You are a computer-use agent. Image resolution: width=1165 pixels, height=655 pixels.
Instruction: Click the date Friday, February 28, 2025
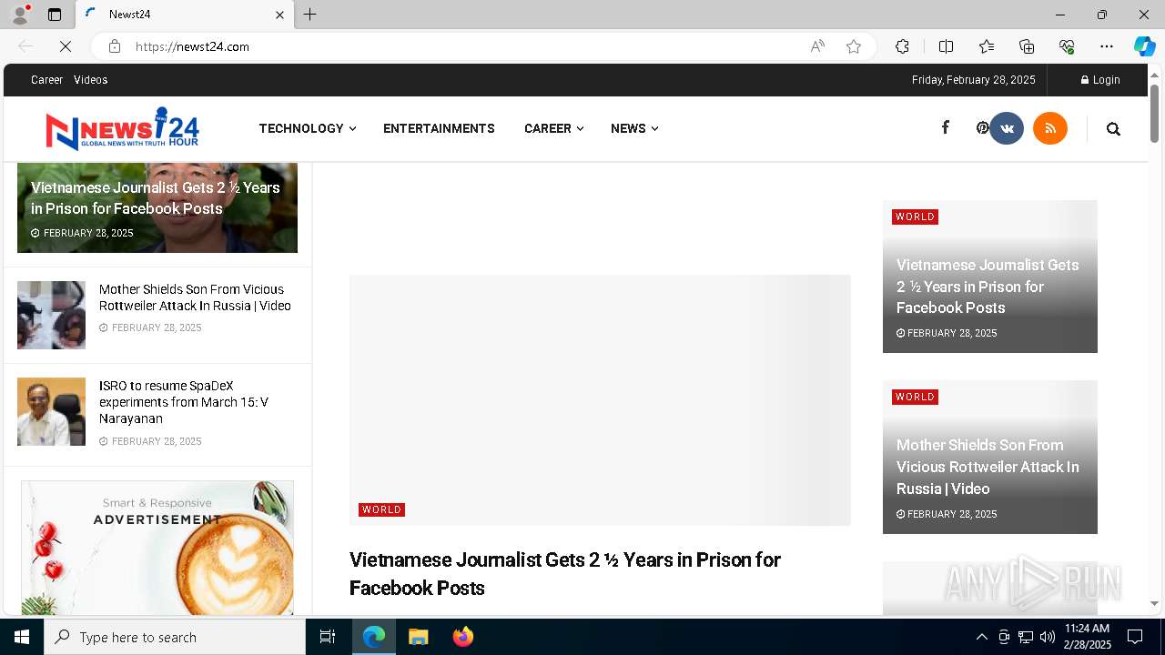[x=974, y=80]
